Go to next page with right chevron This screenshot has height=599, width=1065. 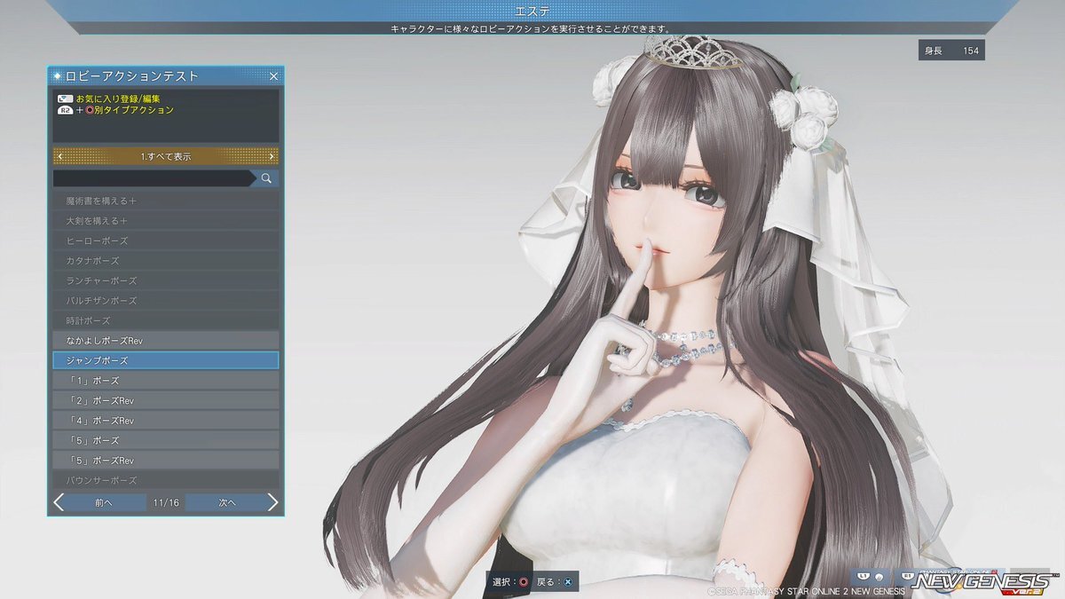click(272, 502)
